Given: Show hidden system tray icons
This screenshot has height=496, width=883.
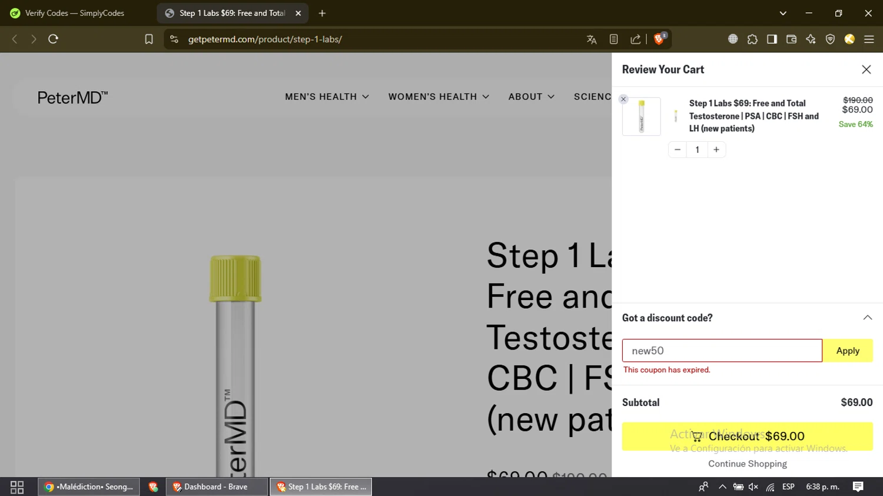Looking at the screenshot, I should [722, 487].
